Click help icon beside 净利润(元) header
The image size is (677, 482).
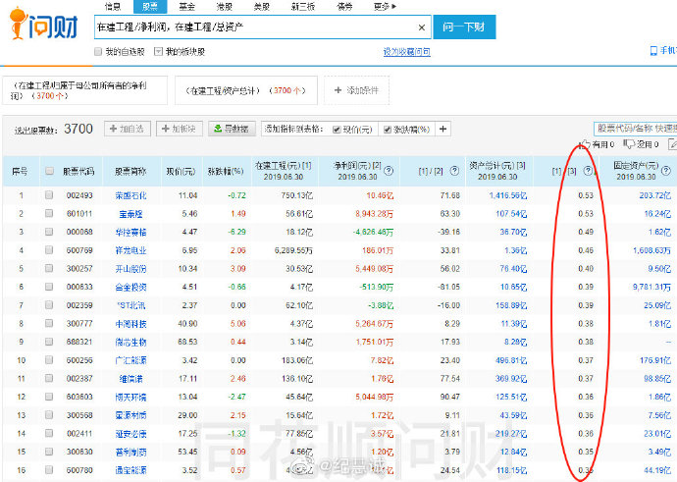389,171
